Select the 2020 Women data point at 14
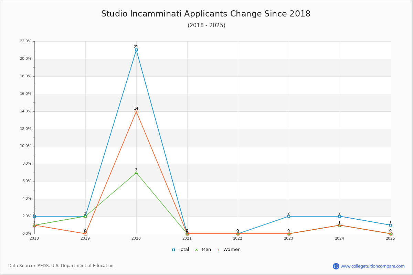The height and width of the screenshot is (275, 413). [136, 111]
